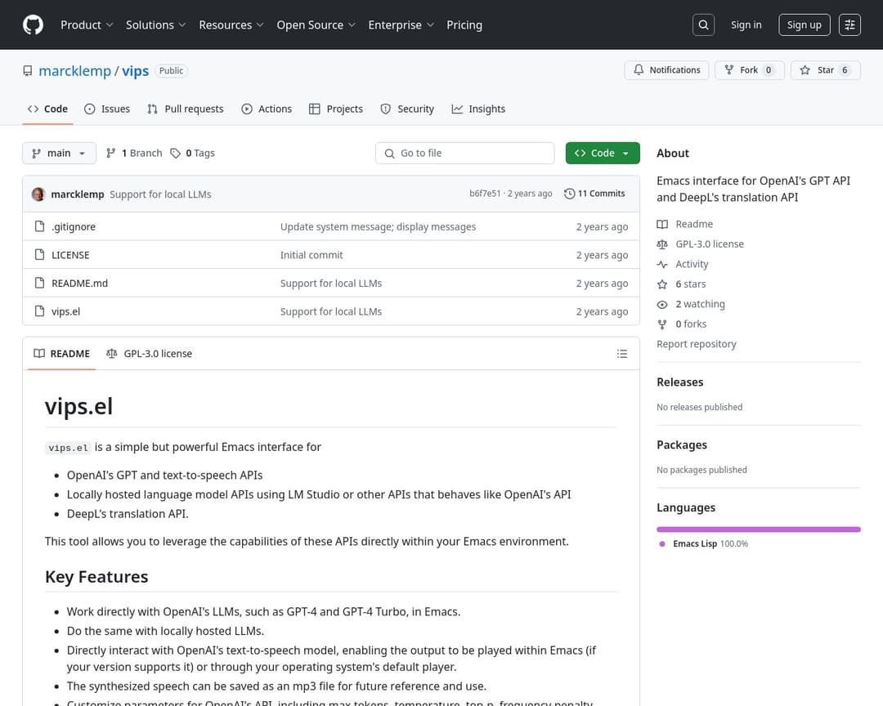The height and width of the screenshot is (706, 883).
Task: Click the scales icon beside GPL-3.0 license in About
Action: point(662,244)
